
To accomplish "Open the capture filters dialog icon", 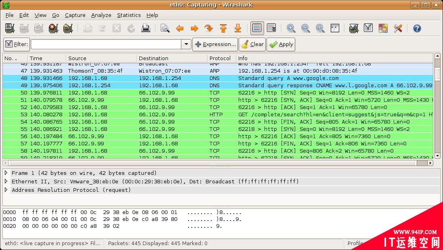I will coord(354,28).
